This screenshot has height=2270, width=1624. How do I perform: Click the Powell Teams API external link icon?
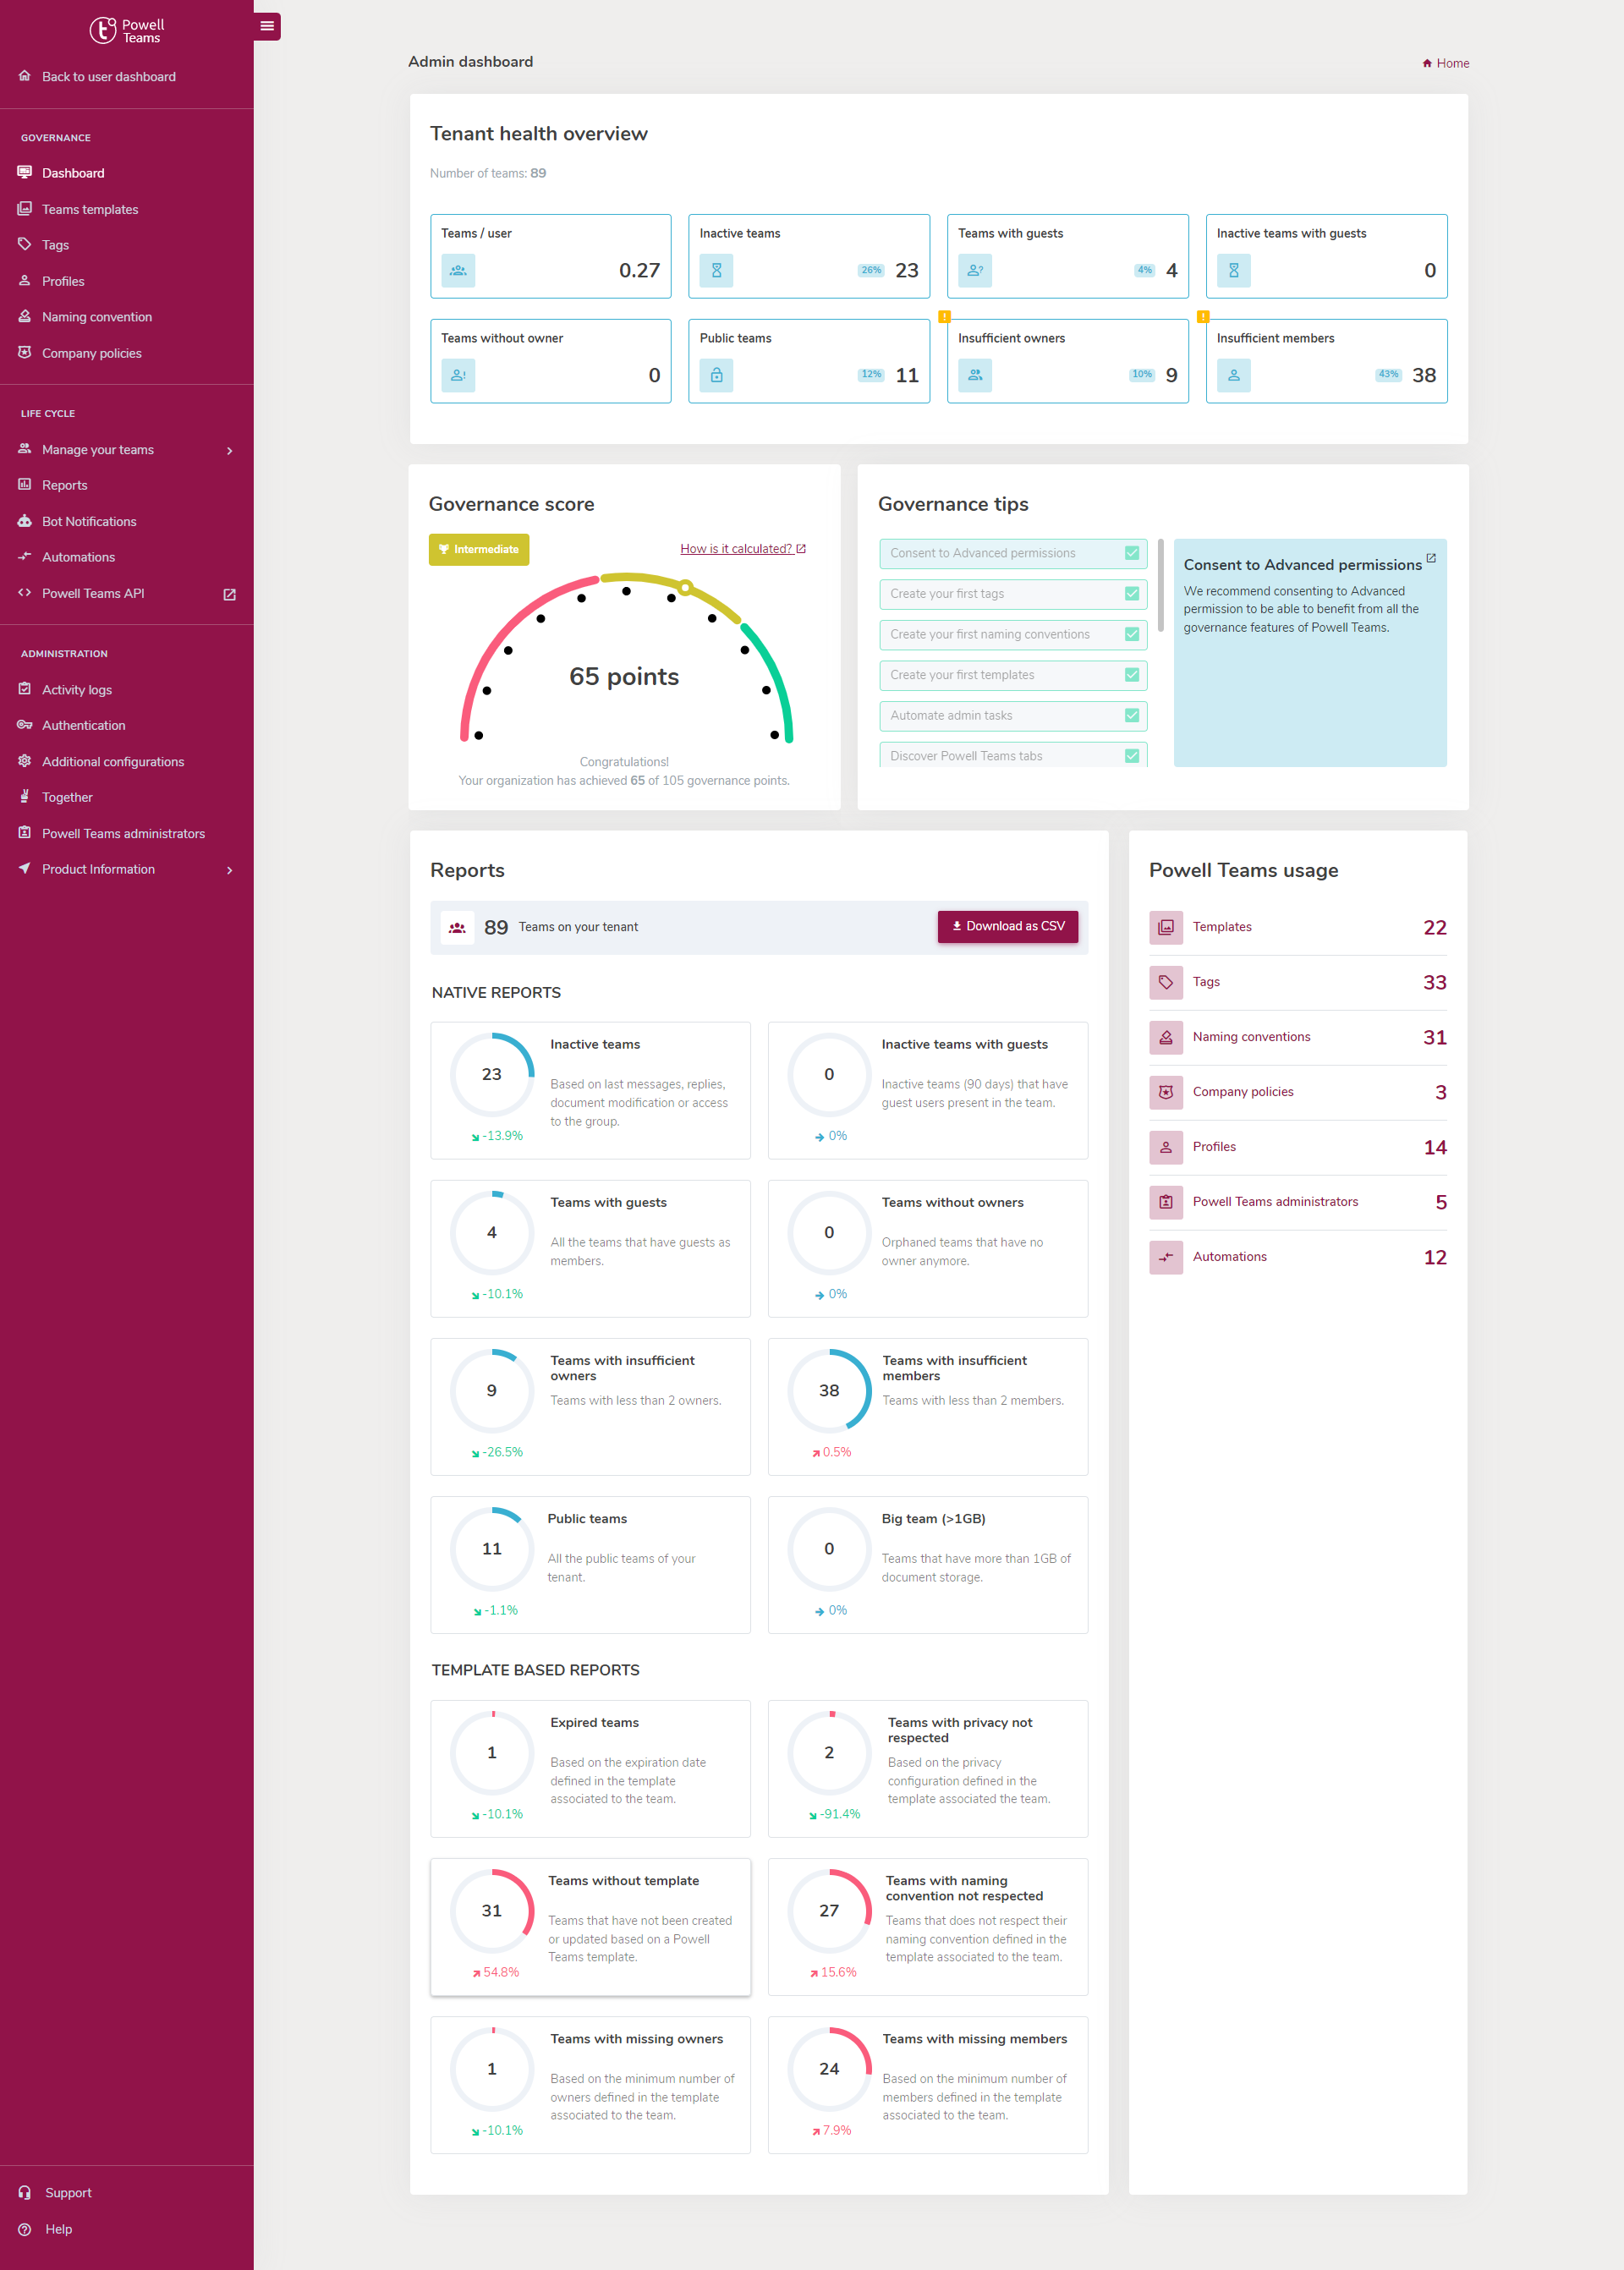tap(229, 592)
